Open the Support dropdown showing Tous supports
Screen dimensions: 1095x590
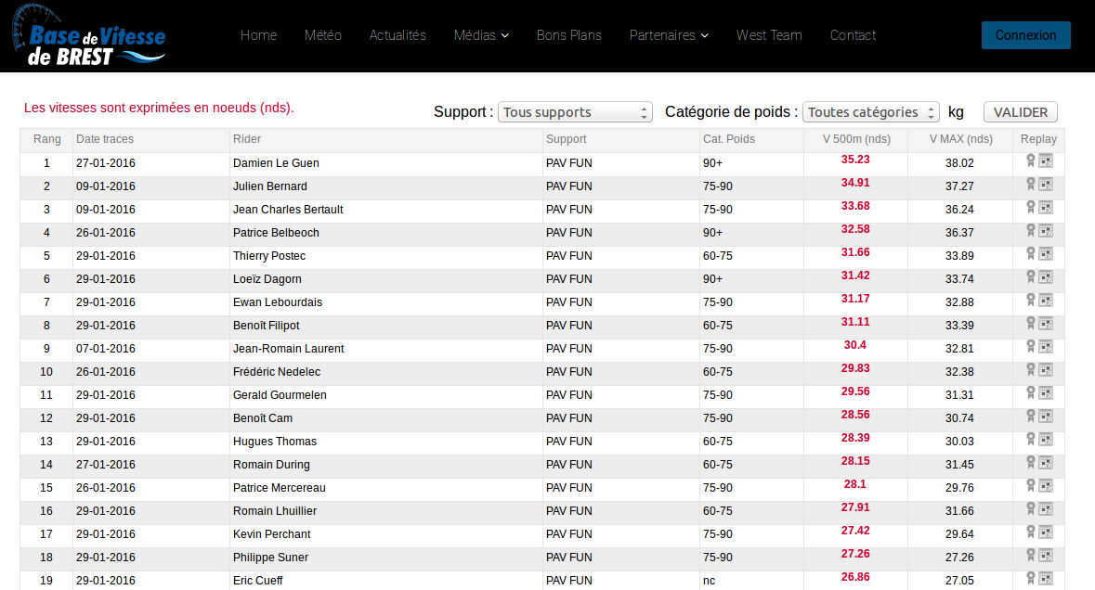(x=575, y=112)
